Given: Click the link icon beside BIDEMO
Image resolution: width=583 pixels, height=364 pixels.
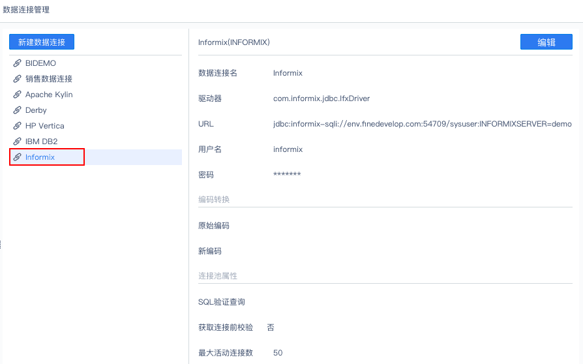Looking at the screenshot, I should [x=18, y=63].
